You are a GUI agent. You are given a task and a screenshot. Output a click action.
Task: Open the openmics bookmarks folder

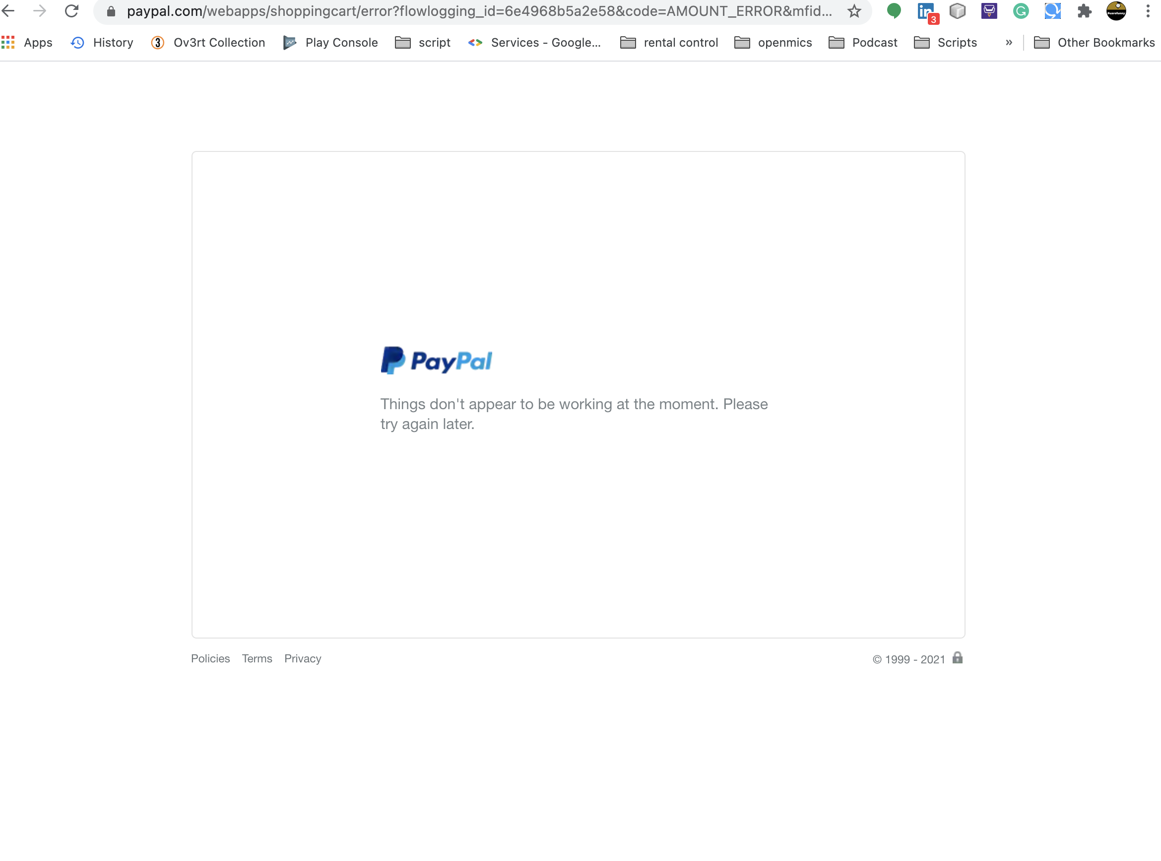pyautogui.click(x=773, y=43)
